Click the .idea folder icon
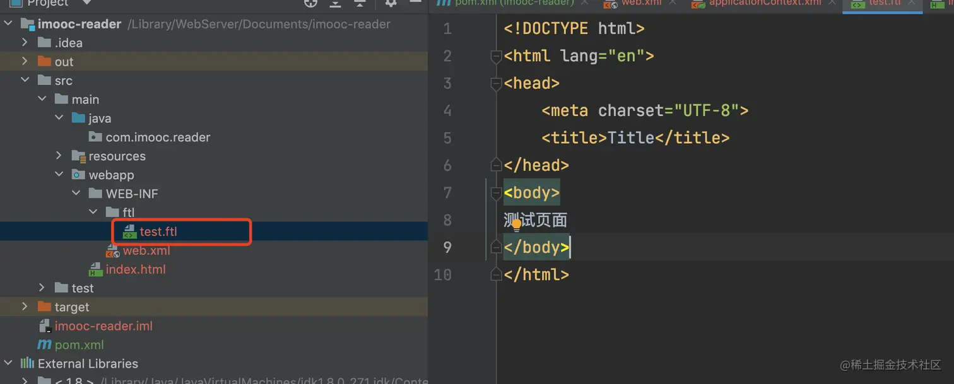 coord(44,42)
